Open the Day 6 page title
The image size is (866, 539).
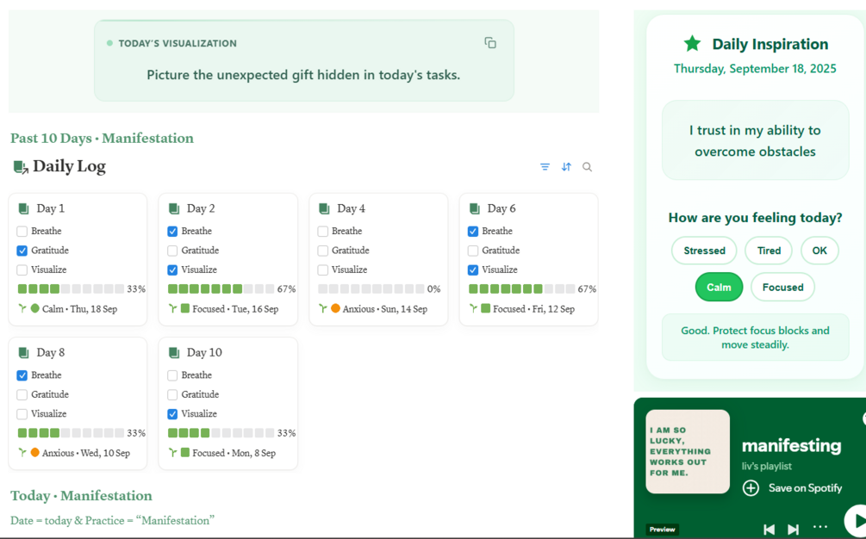click(x=502, y=208)
